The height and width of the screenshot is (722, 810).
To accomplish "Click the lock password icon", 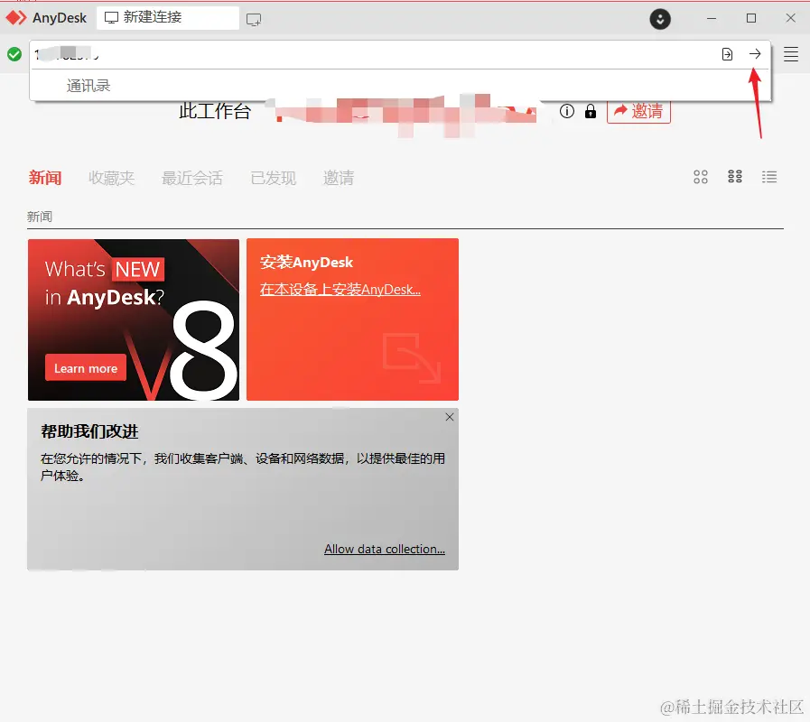I will click(x=590, y=111).
